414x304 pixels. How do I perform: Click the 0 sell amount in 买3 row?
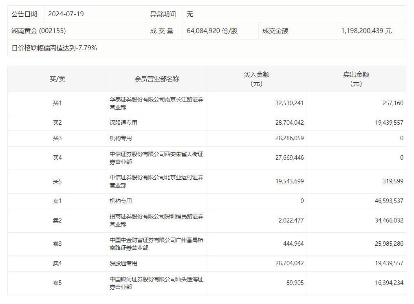tap(402, 138)
